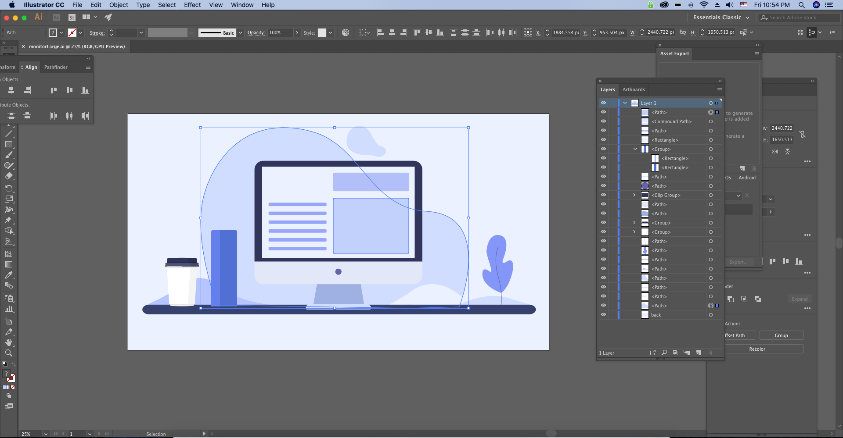Screen dimensions: 843x438
Task: Select the Scale tool
Action: coord(9,199)
